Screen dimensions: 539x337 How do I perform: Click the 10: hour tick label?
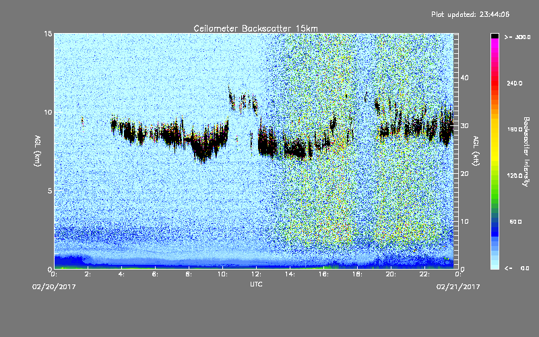point(223,274)
